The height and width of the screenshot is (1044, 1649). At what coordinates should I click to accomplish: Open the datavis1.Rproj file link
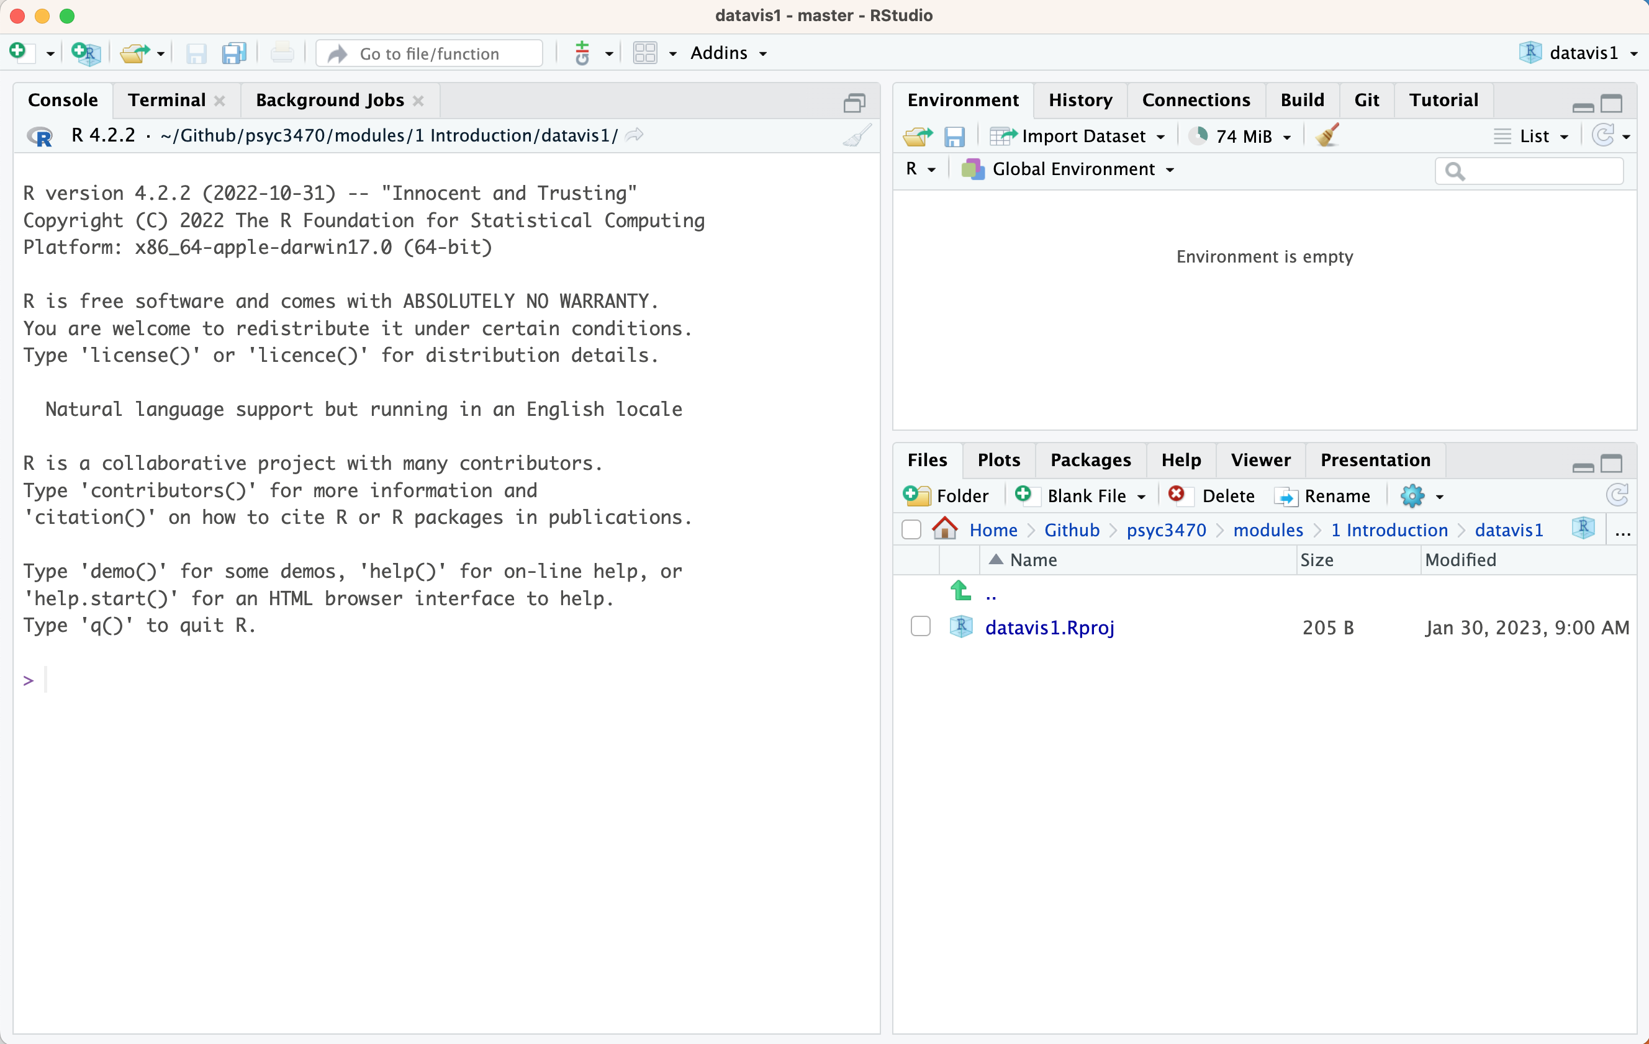click(1049, 627)
